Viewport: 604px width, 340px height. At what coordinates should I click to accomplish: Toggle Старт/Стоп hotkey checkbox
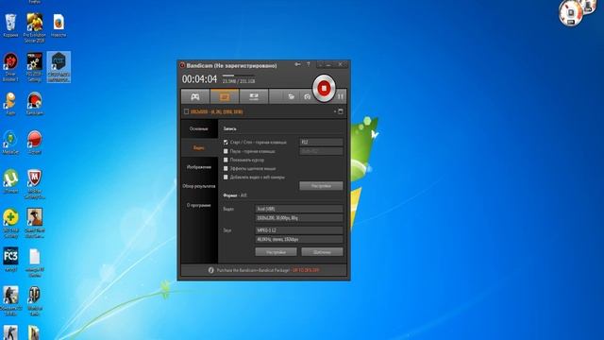click(226, 143)
